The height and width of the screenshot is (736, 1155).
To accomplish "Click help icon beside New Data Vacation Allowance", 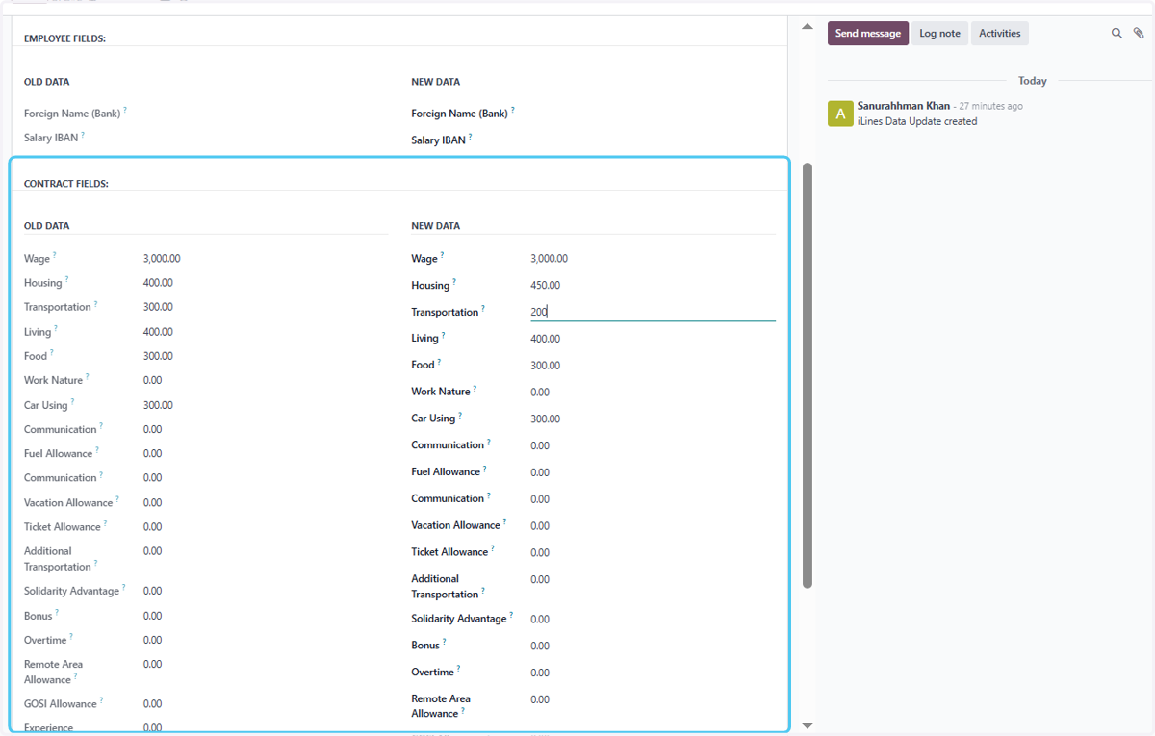I will [x=504, y=522].
